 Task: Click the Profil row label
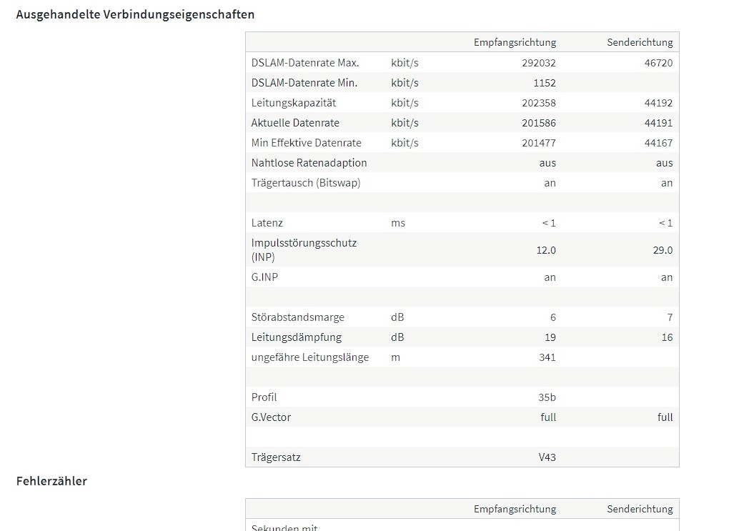264,397
